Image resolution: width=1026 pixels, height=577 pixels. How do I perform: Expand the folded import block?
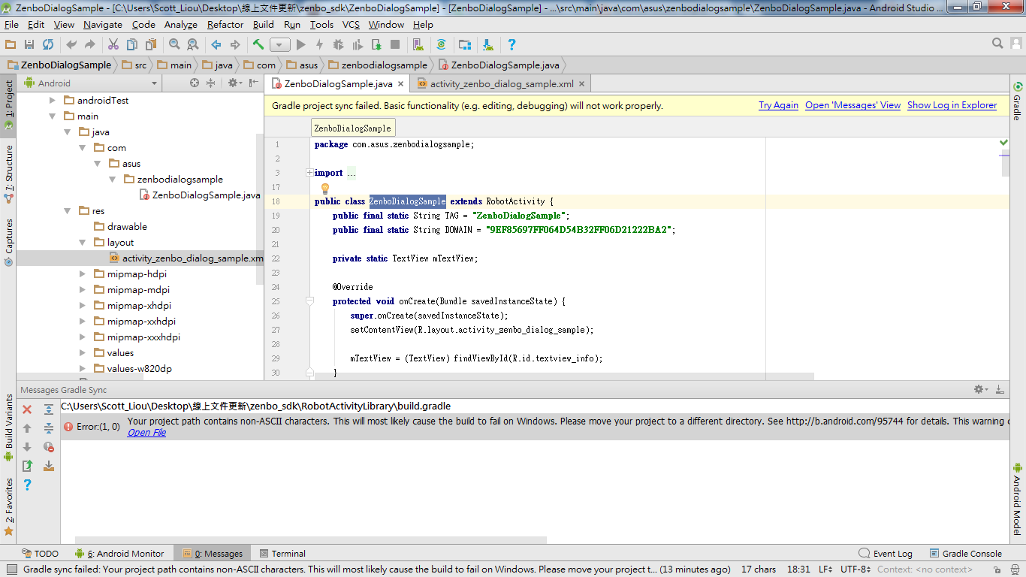pos(309,173)
